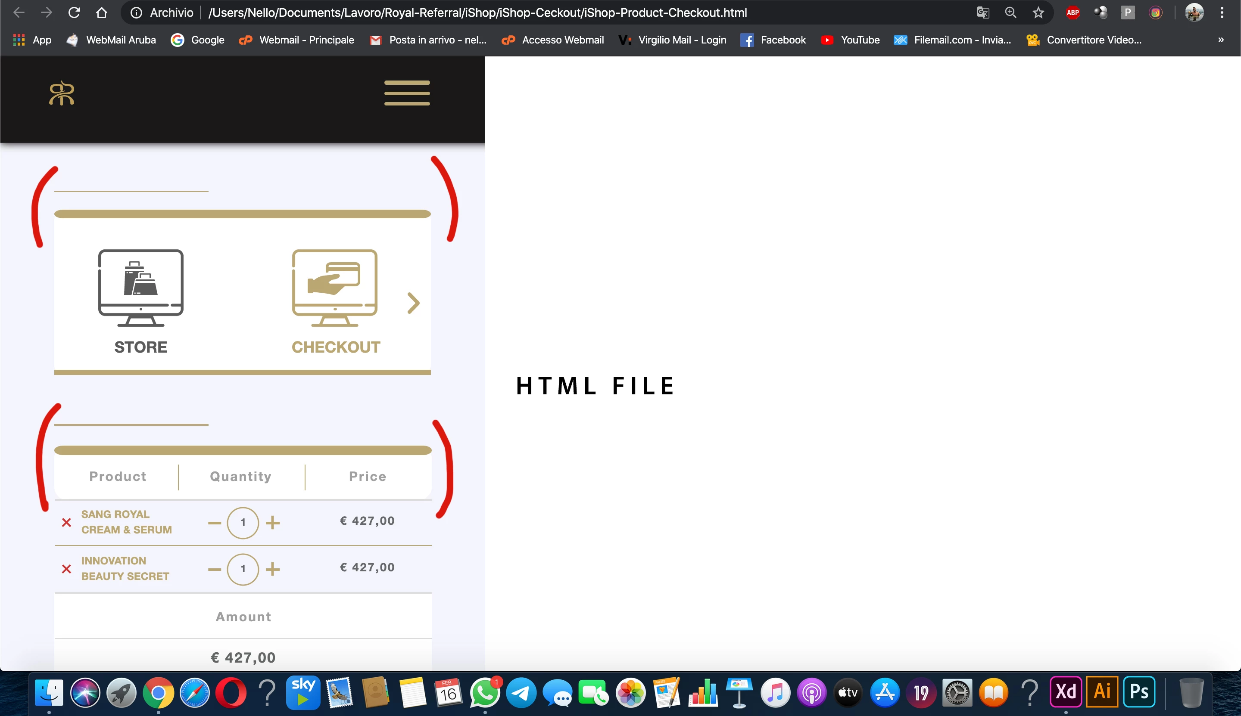Select the CHECKOUT monitor icon
The image size is (1241, 716).
click(x=335, y=288)
